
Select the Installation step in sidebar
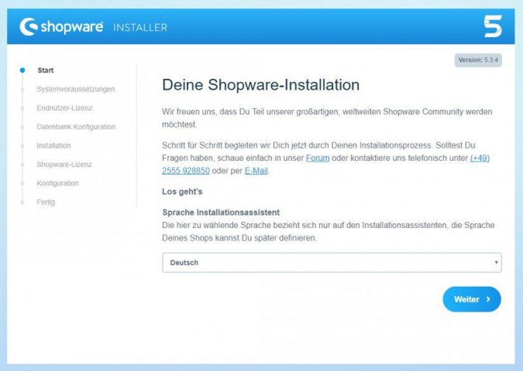pos(54,145)
